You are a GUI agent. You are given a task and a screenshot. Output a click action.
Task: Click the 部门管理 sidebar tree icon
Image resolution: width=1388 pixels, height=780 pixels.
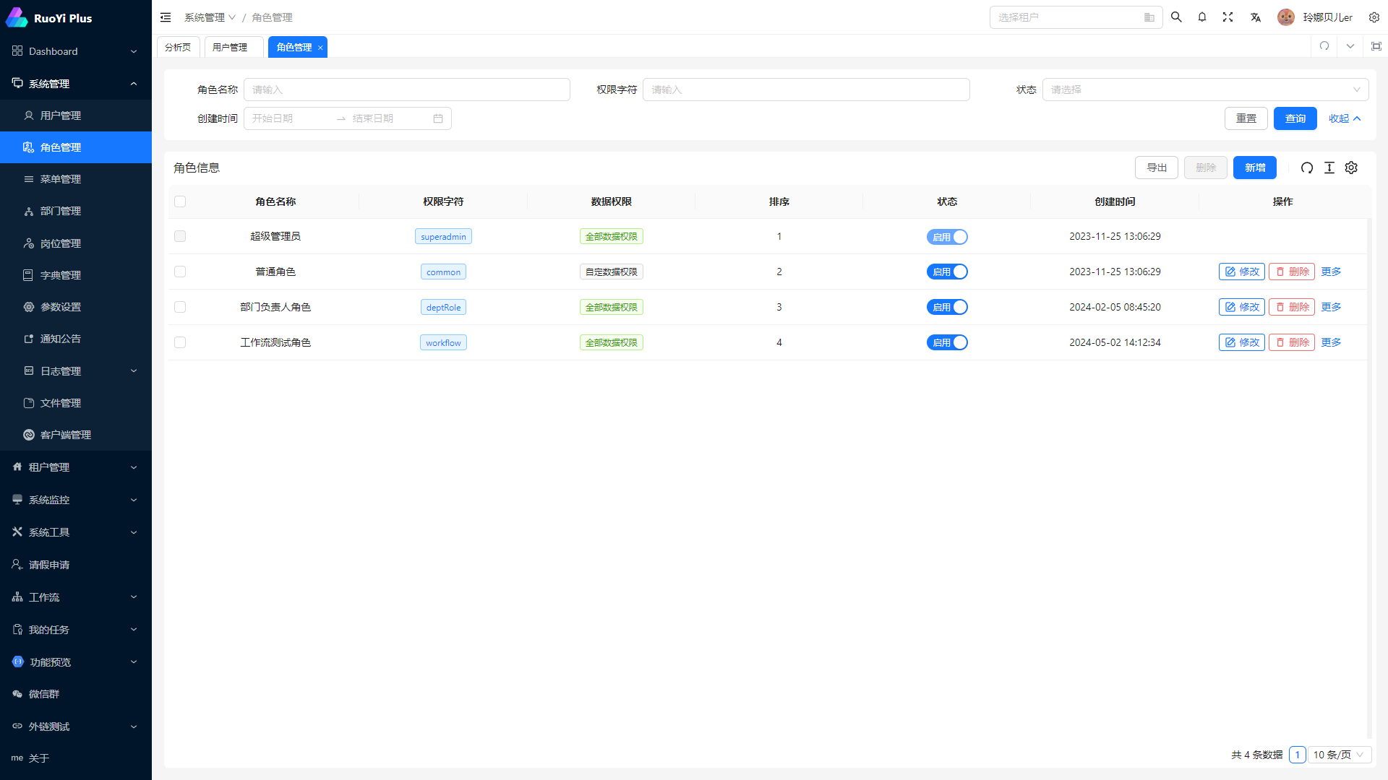coord(29,211)
